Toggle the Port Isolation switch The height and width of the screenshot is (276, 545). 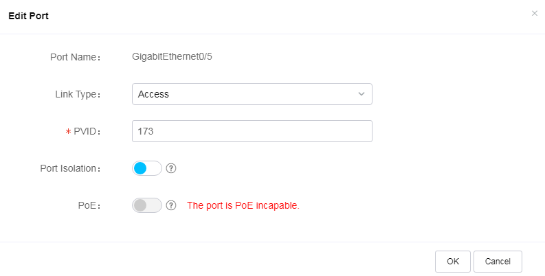coord(147,168)
